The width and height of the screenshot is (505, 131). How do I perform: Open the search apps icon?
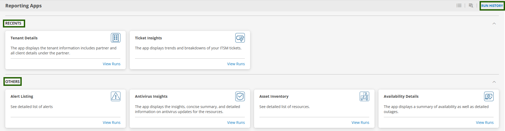coord(471,6)
